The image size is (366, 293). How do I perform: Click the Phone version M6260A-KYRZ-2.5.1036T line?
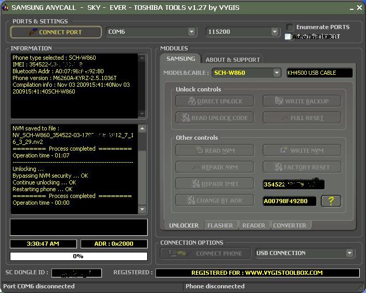pos(64,78)
